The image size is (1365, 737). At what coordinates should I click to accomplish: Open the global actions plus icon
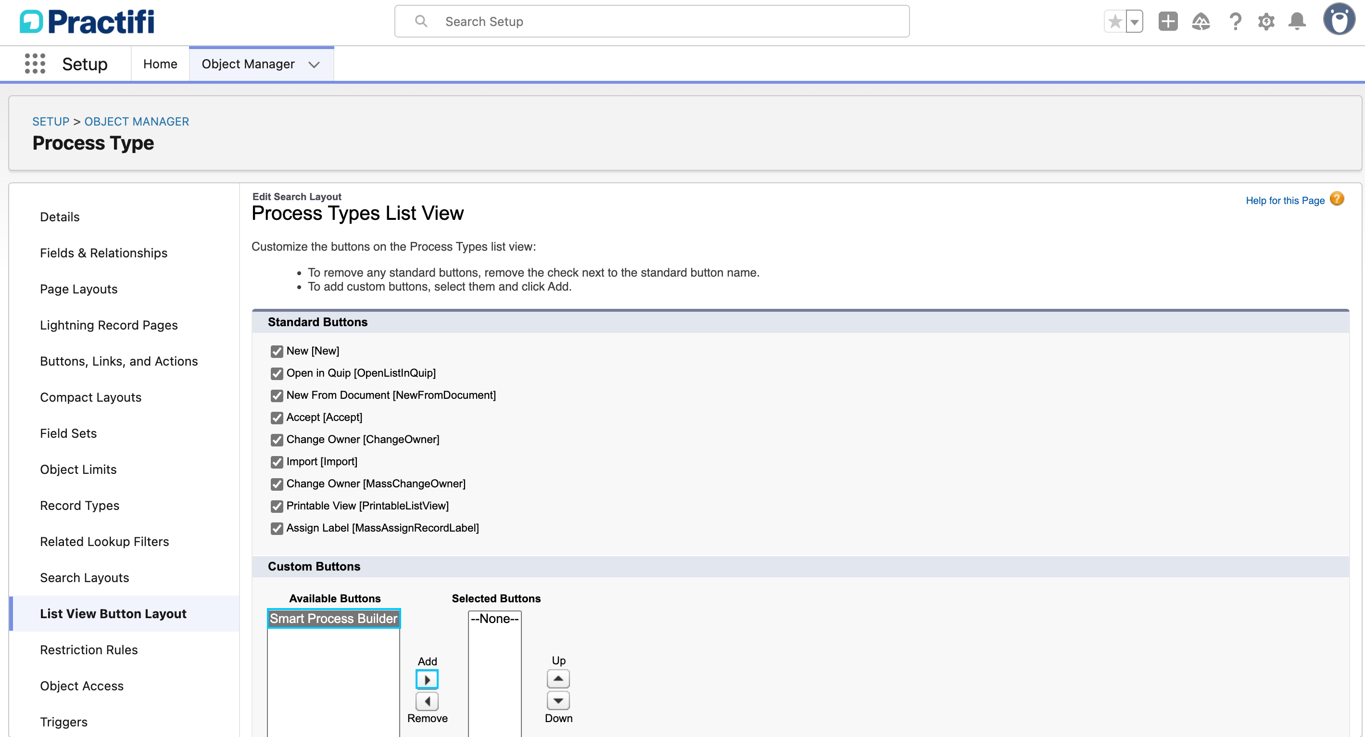click(1168, 22)
